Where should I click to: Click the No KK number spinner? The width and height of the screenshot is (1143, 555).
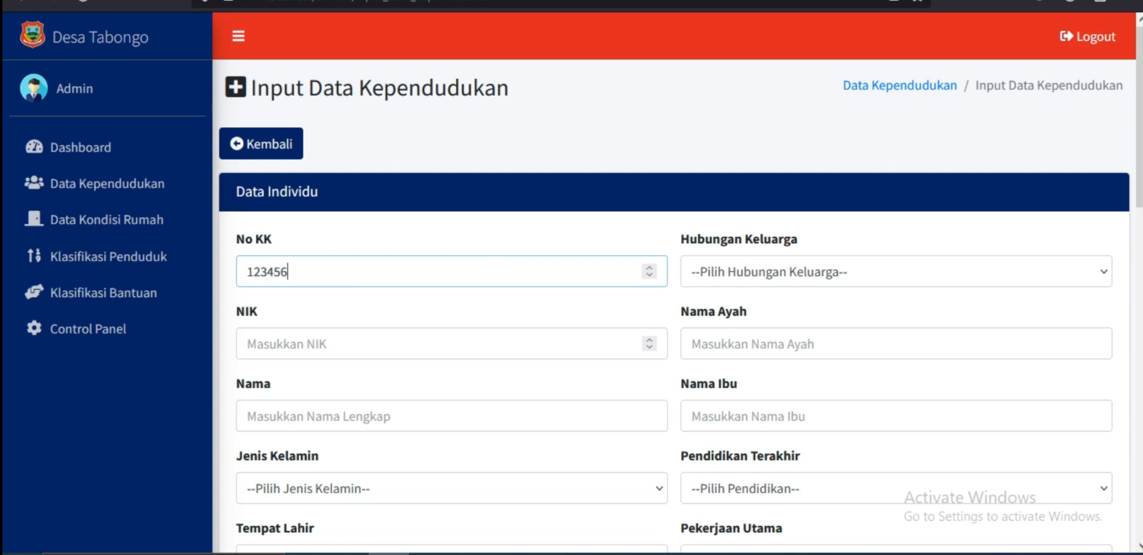tap(649, 271)
